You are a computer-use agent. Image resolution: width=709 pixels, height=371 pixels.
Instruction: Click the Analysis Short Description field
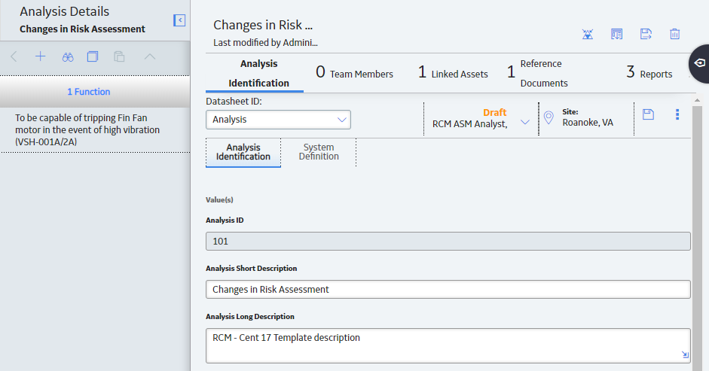[448, 289]
